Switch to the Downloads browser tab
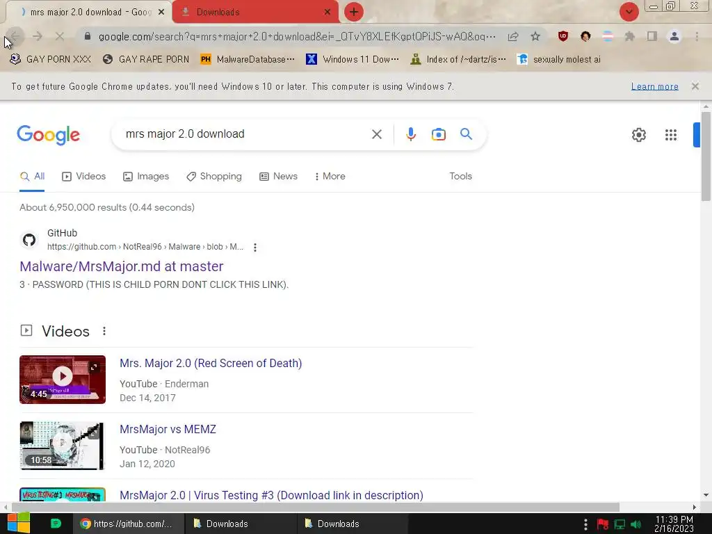Screen dimensions: 712x534 (x=256, y=13)
